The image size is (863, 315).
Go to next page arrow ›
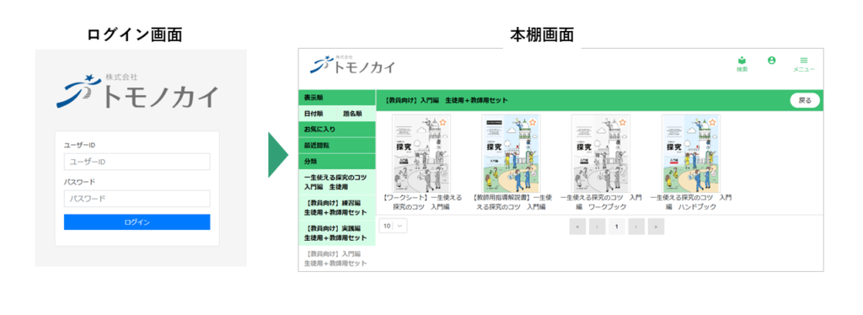tap(636, 227)
